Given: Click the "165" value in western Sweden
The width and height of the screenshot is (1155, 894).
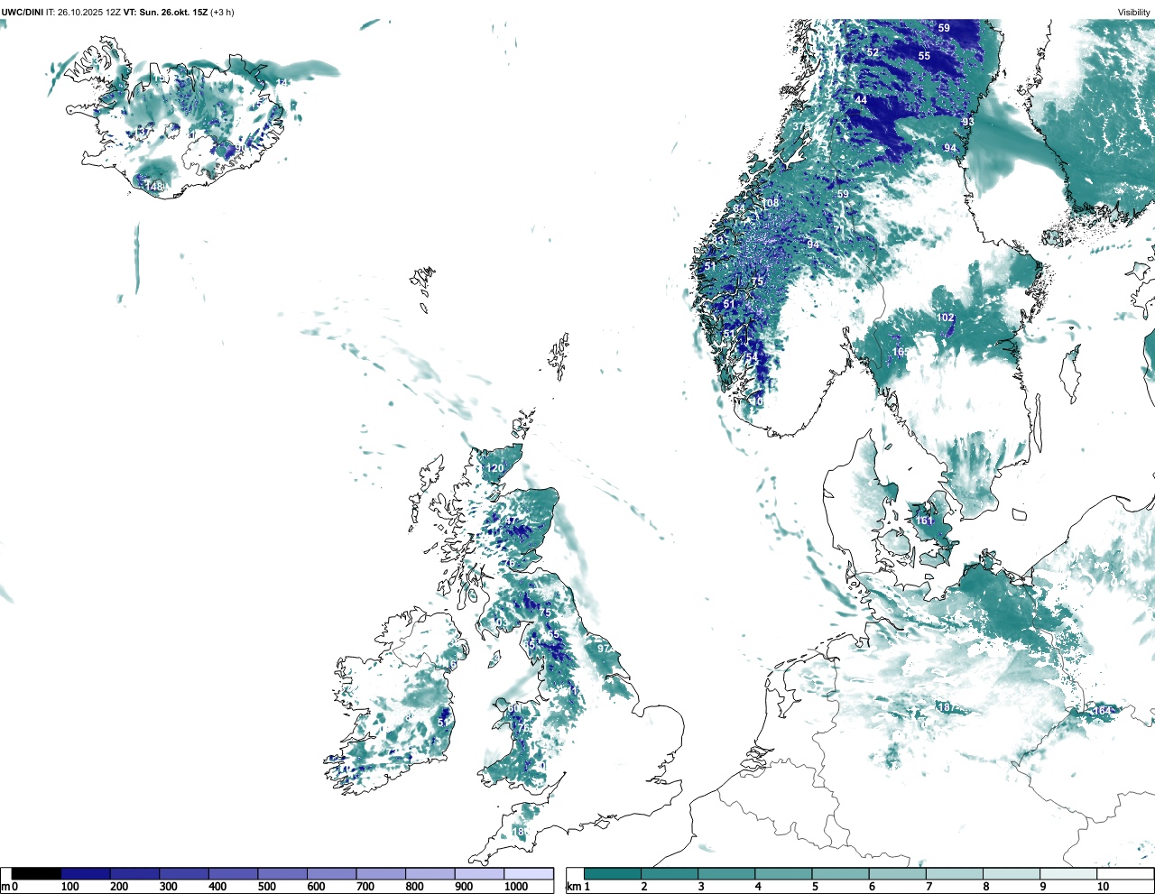Looking at the screenshot, I should coord(900,352).
